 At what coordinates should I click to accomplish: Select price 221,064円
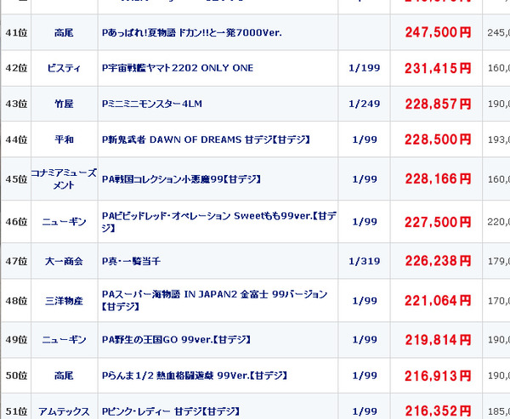point(438,301)
